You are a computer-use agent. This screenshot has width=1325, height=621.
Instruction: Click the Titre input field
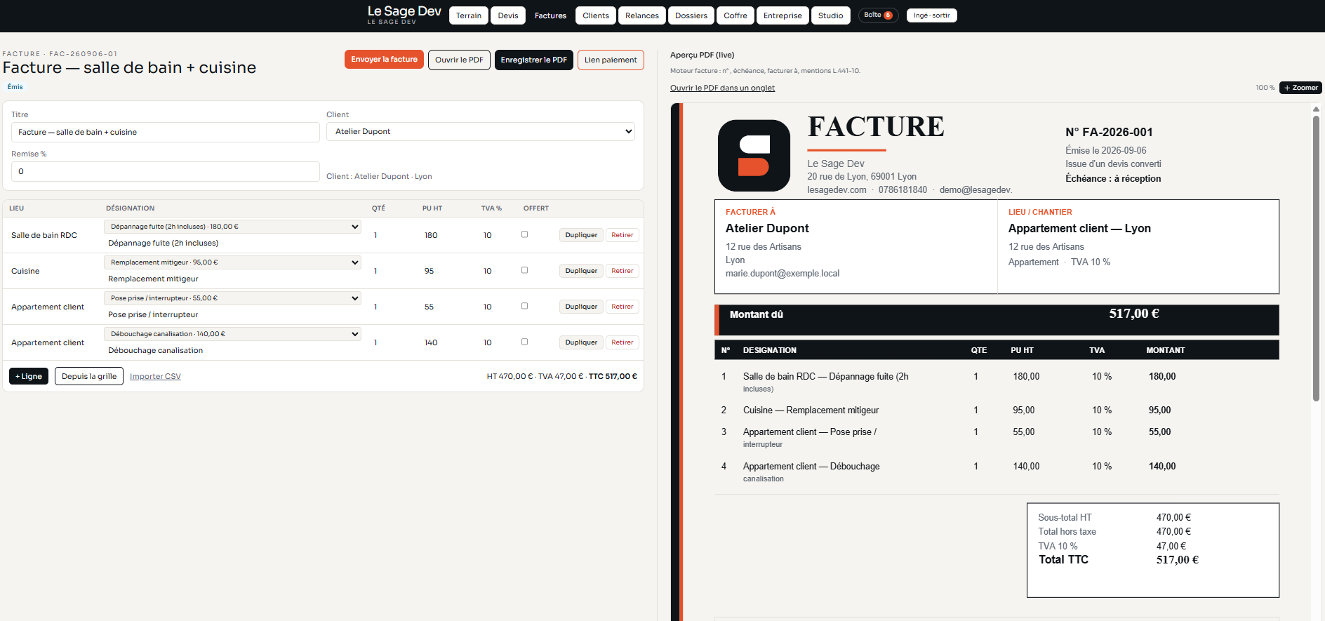(x=166, y=132)
